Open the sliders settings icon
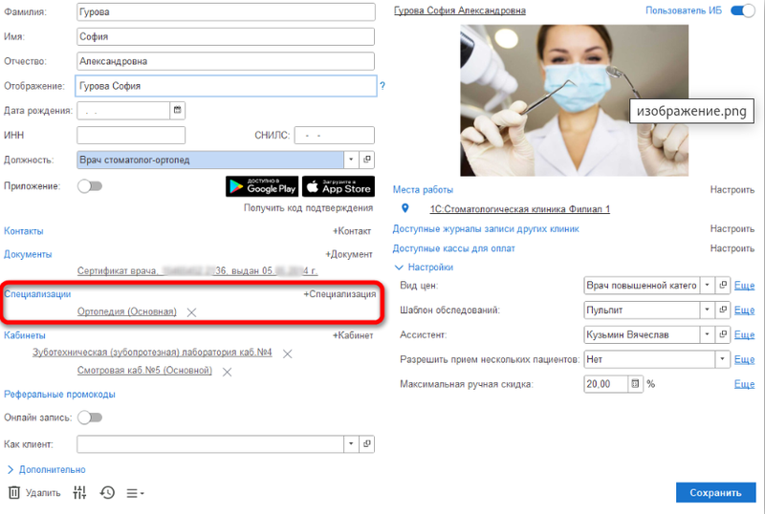Image resolution: width=765 pixels, height=514 pixels. coord(79,493)
